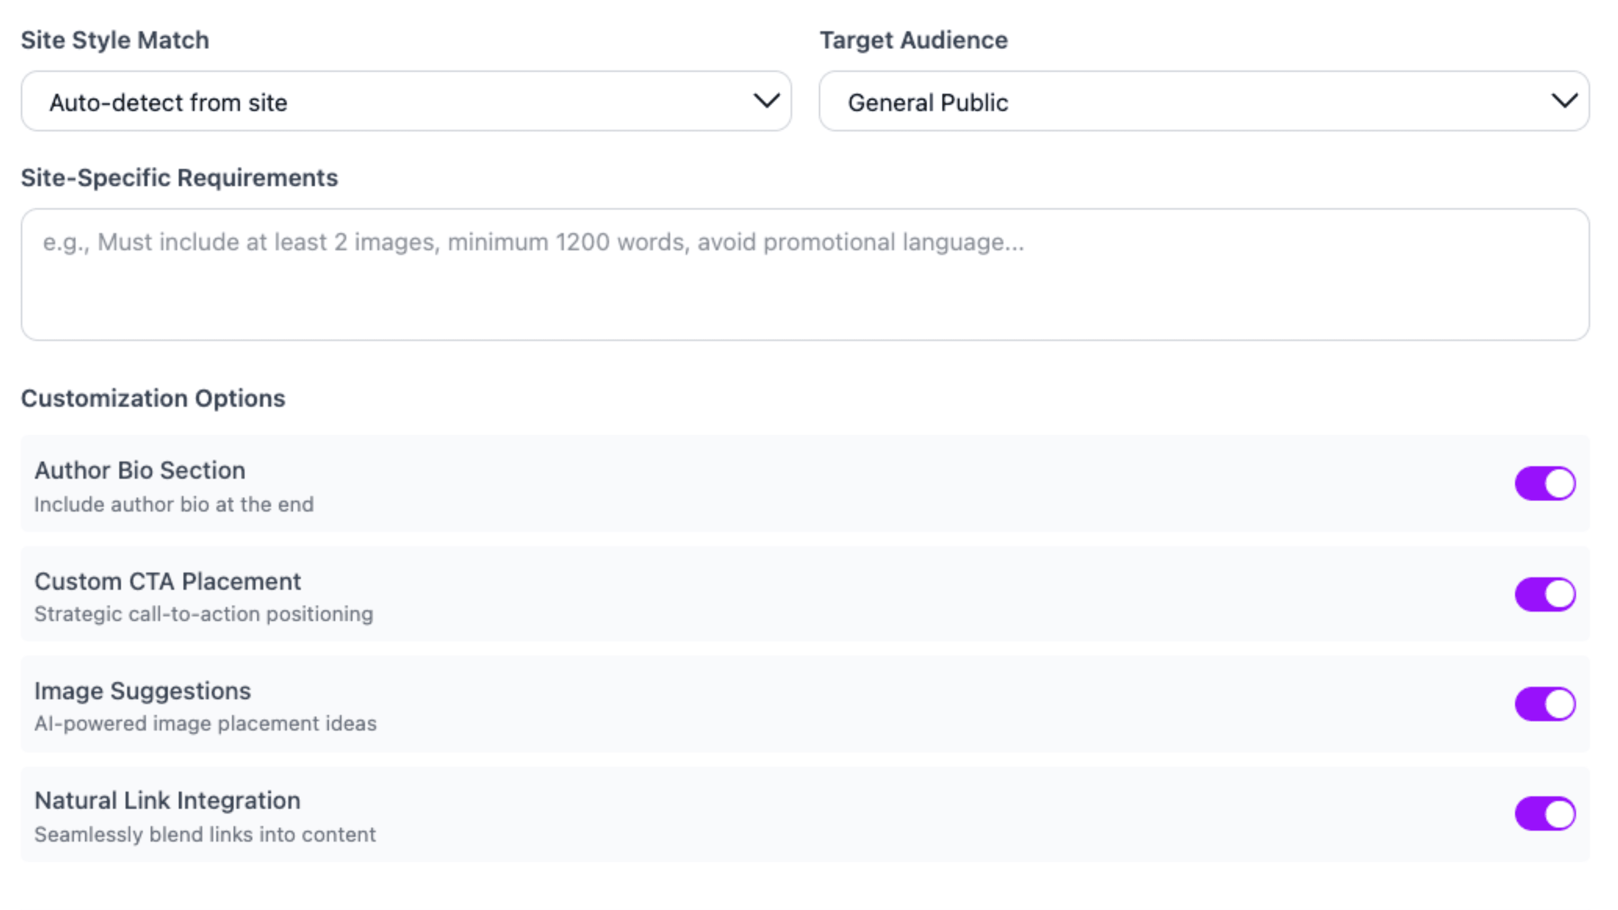Click the Include author bio description text

coord(175,503)
